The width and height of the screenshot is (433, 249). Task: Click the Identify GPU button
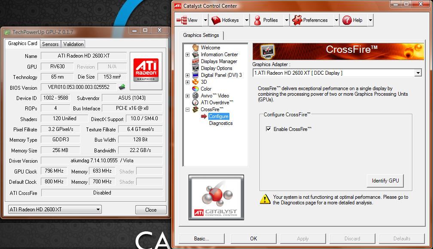point(385,181)
